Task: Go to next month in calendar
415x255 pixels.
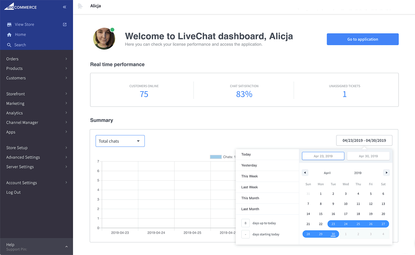Action: [386, 173]
